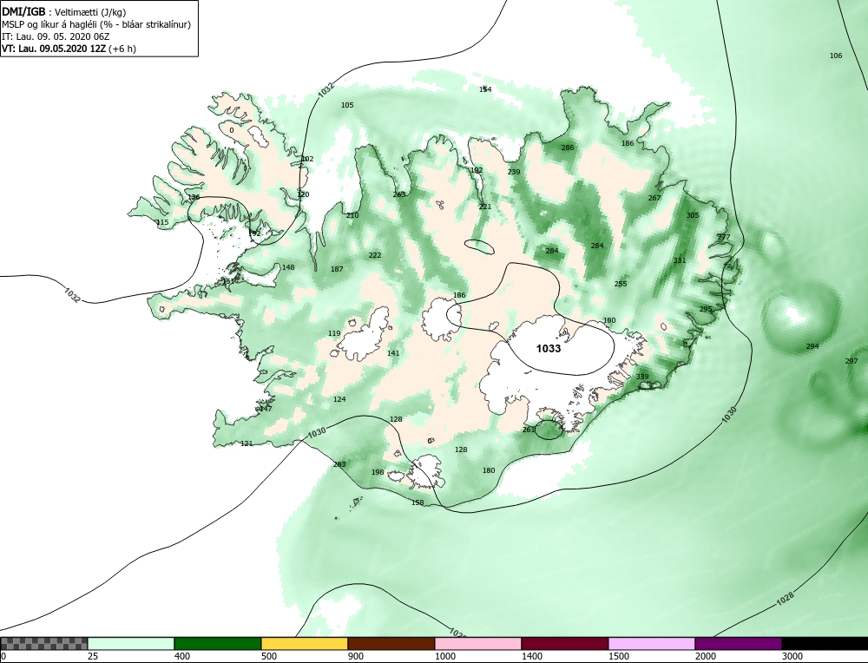Pick the lavender 1500–2000 legend swatch

click(652, 643)
